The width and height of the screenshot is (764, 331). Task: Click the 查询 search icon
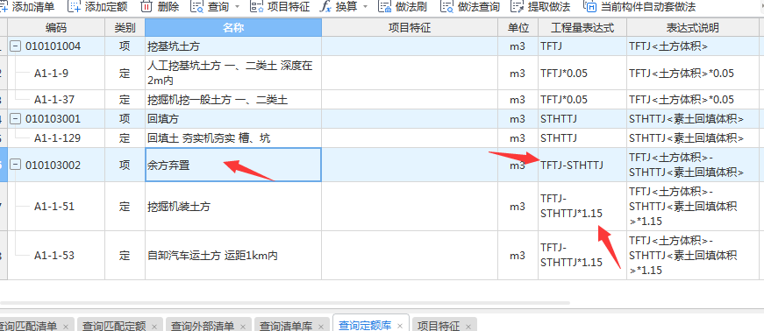[x=196, y=6]
